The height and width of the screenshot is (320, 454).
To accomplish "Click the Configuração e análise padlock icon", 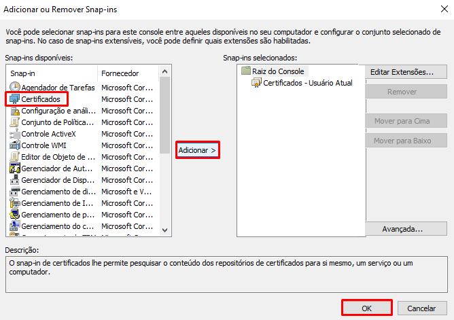I will coord(15,111).
